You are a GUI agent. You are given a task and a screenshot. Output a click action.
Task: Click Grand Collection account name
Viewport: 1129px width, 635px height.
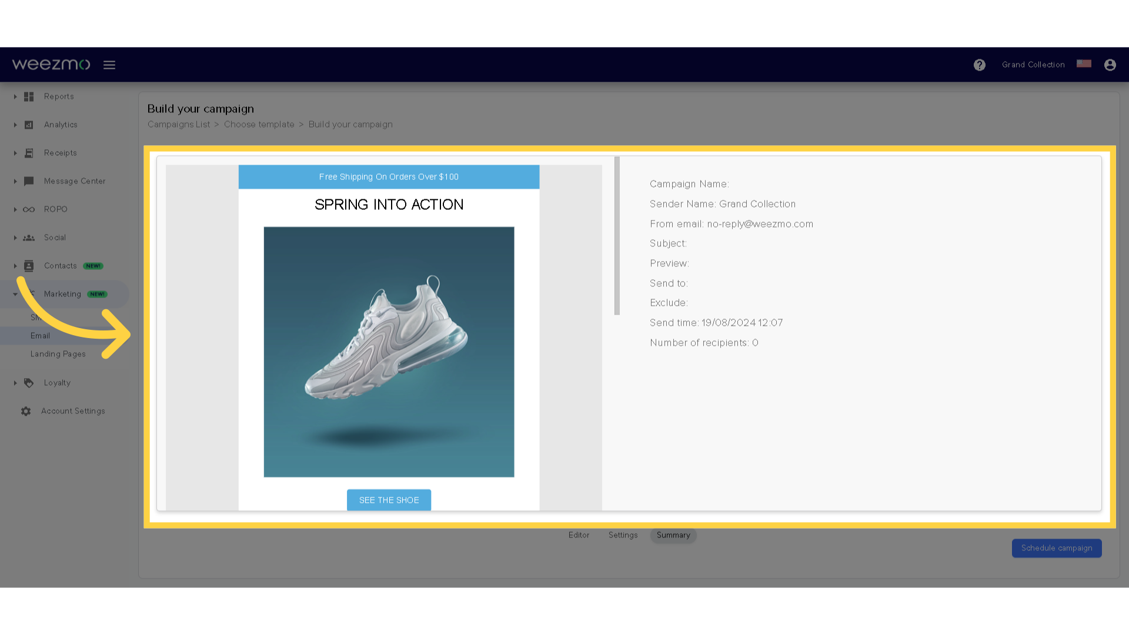tap(1033, 65)
